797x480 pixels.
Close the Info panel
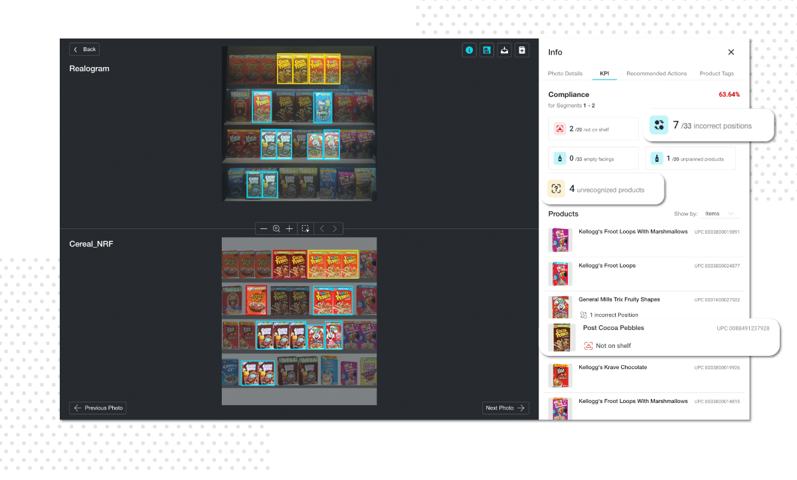click(731, 52)
